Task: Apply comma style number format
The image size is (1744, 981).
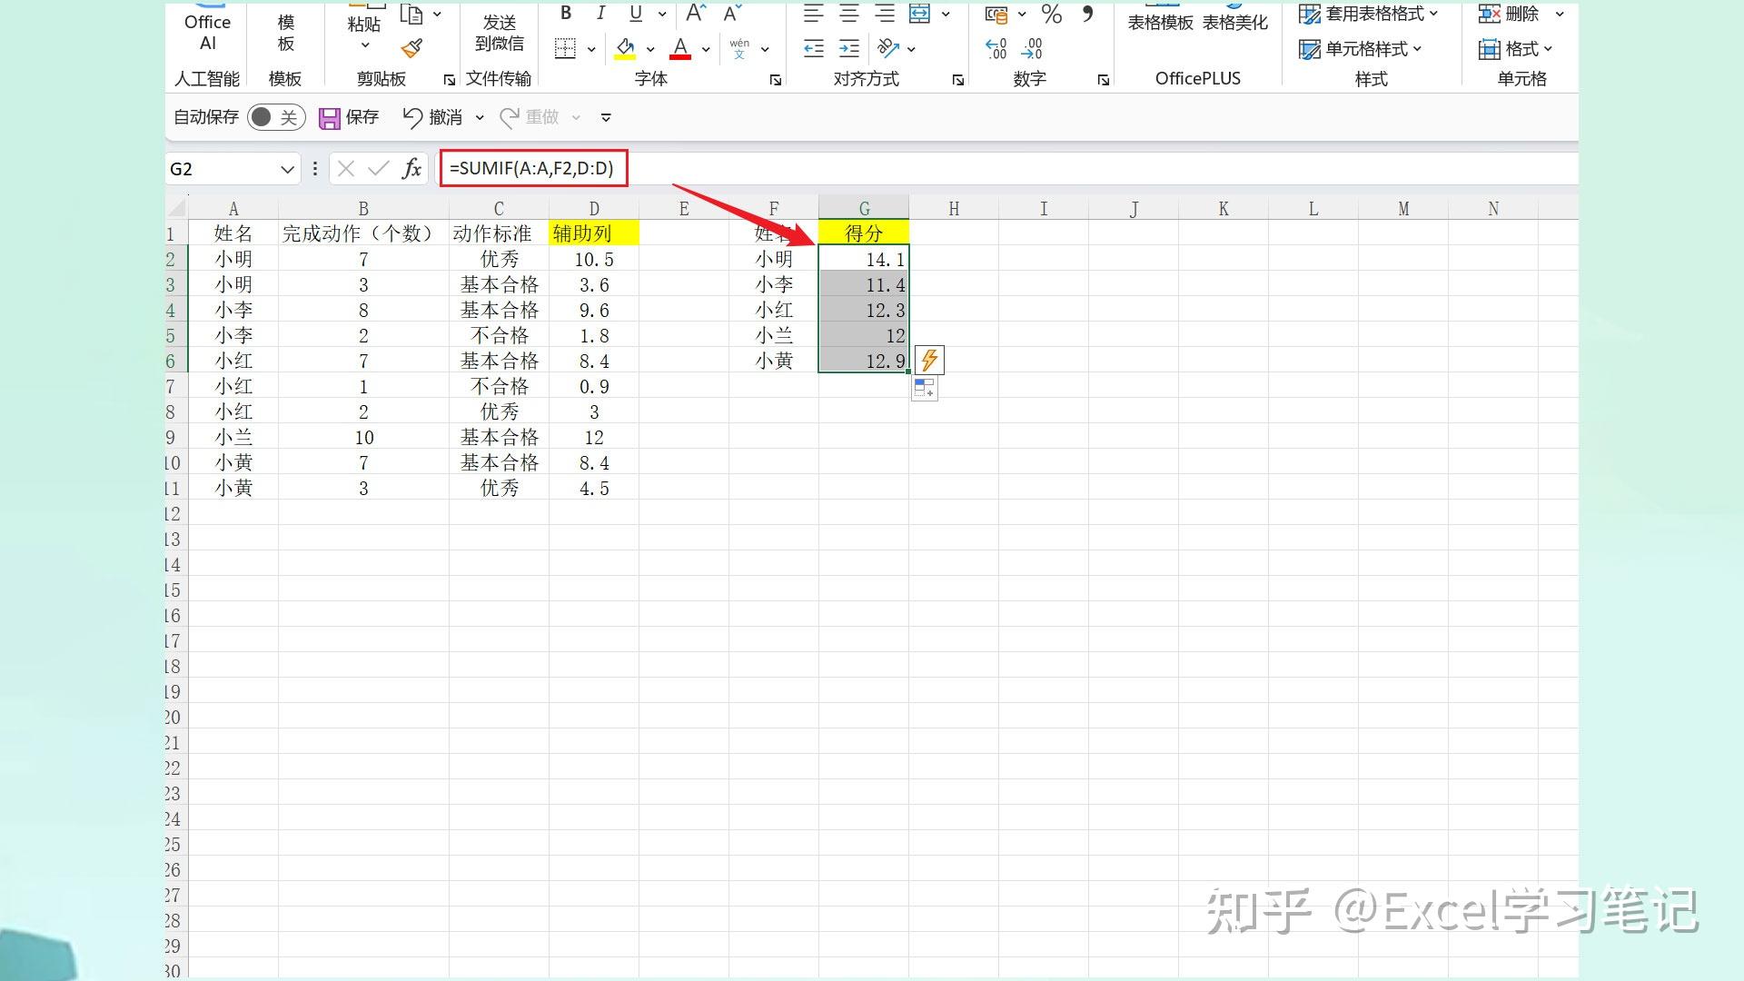Action: click(x=1087, y=14)
